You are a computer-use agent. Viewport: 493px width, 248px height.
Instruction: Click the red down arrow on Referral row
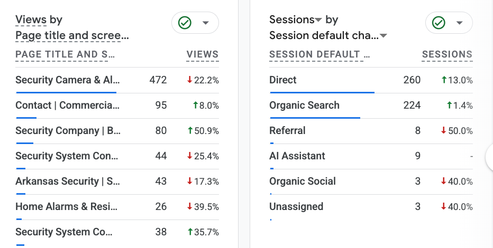(444, 130)
